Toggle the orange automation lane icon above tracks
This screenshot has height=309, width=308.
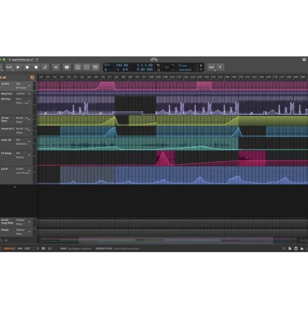[32, 77]
